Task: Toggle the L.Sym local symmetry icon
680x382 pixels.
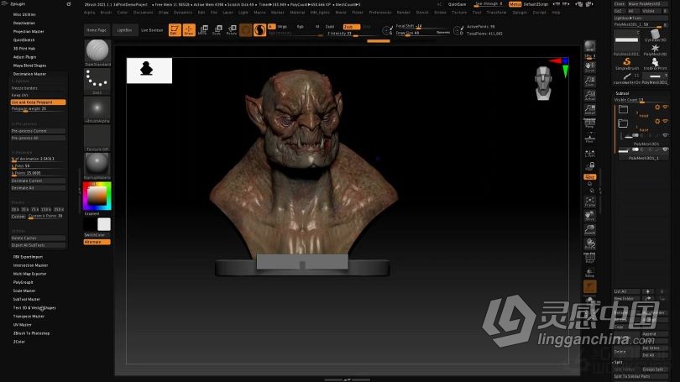Action: (x=590, y=153)
